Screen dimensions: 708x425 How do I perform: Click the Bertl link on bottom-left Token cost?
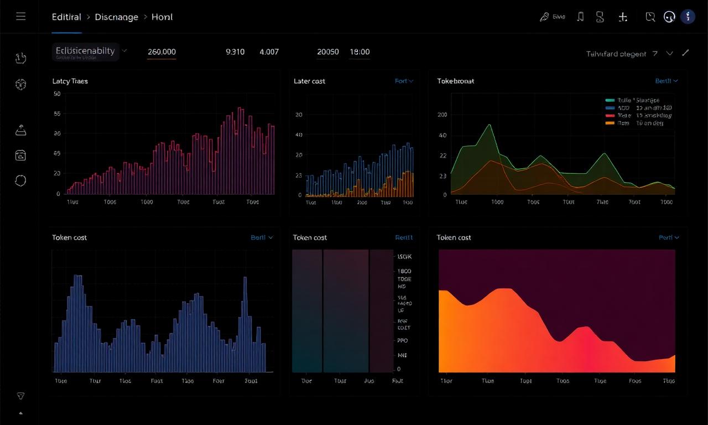262,237
